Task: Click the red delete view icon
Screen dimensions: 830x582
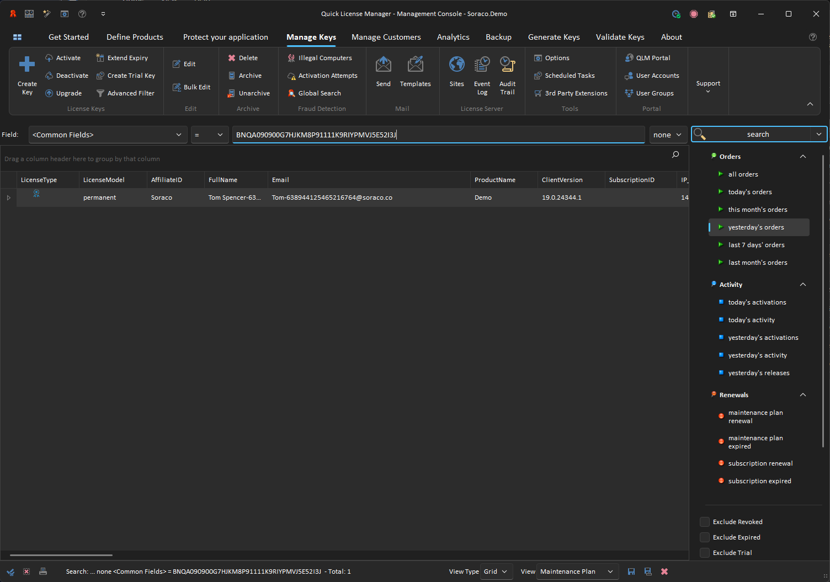Action: click(x=664, y=572)
